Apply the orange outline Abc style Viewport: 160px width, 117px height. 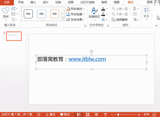coord(55,14)
